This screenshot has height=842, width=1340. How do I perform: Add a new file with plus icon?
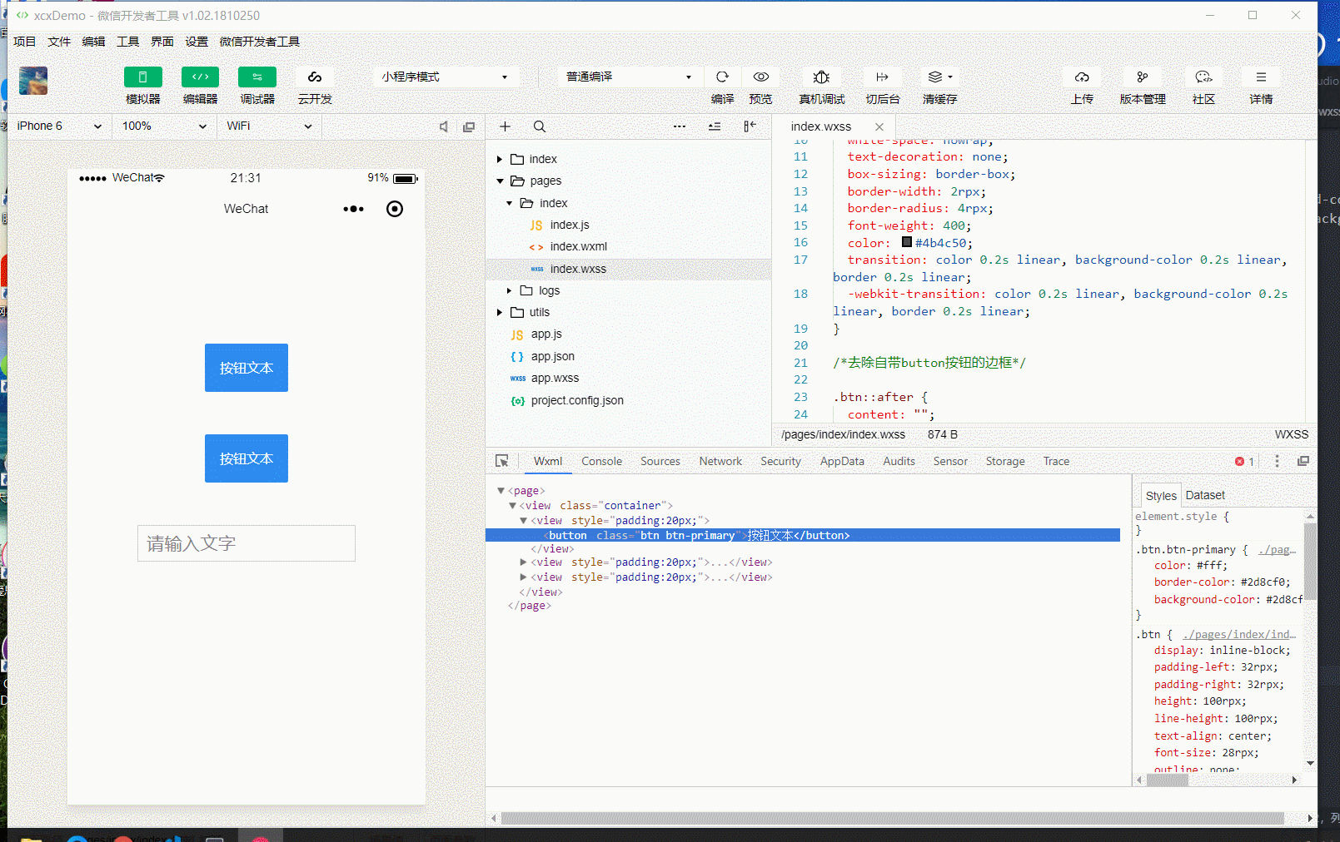click(x=505, y=126)
